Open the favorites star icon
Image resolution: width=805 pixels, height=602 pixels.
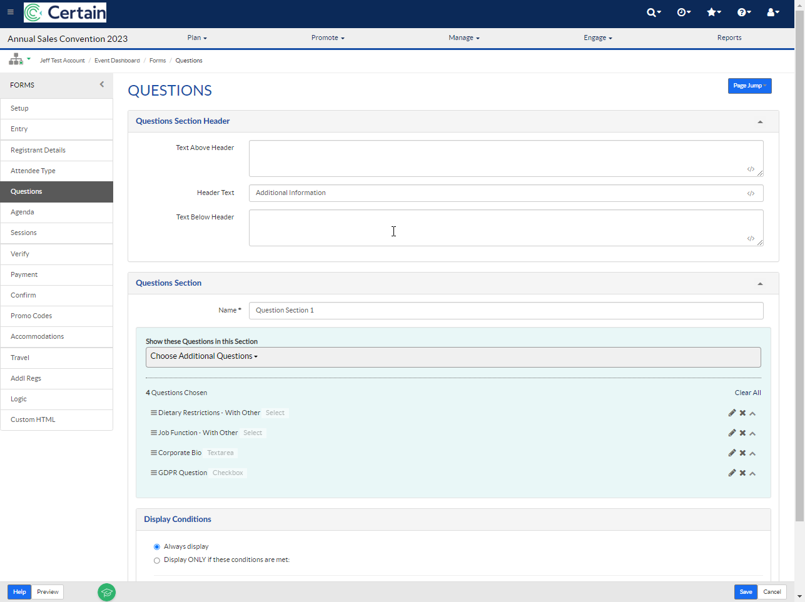714,13
